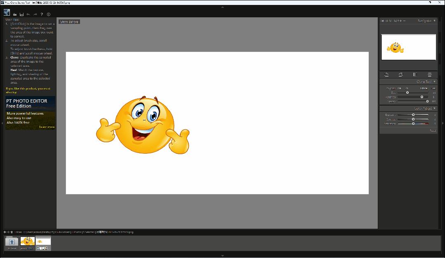Set Aligned option to Off
445x258 pixels.
pyautogui.click(x=406, y=88)
